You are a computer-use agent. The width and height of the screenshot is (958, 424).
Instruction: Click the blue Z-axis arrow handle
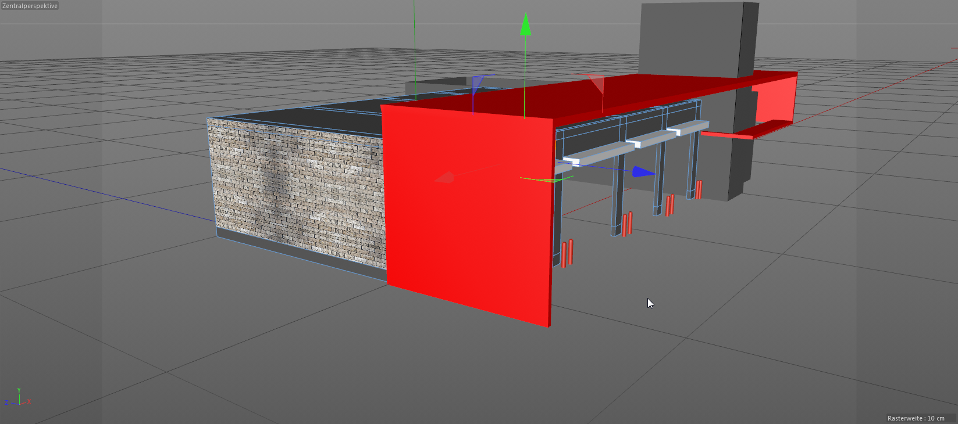[643, 171]
